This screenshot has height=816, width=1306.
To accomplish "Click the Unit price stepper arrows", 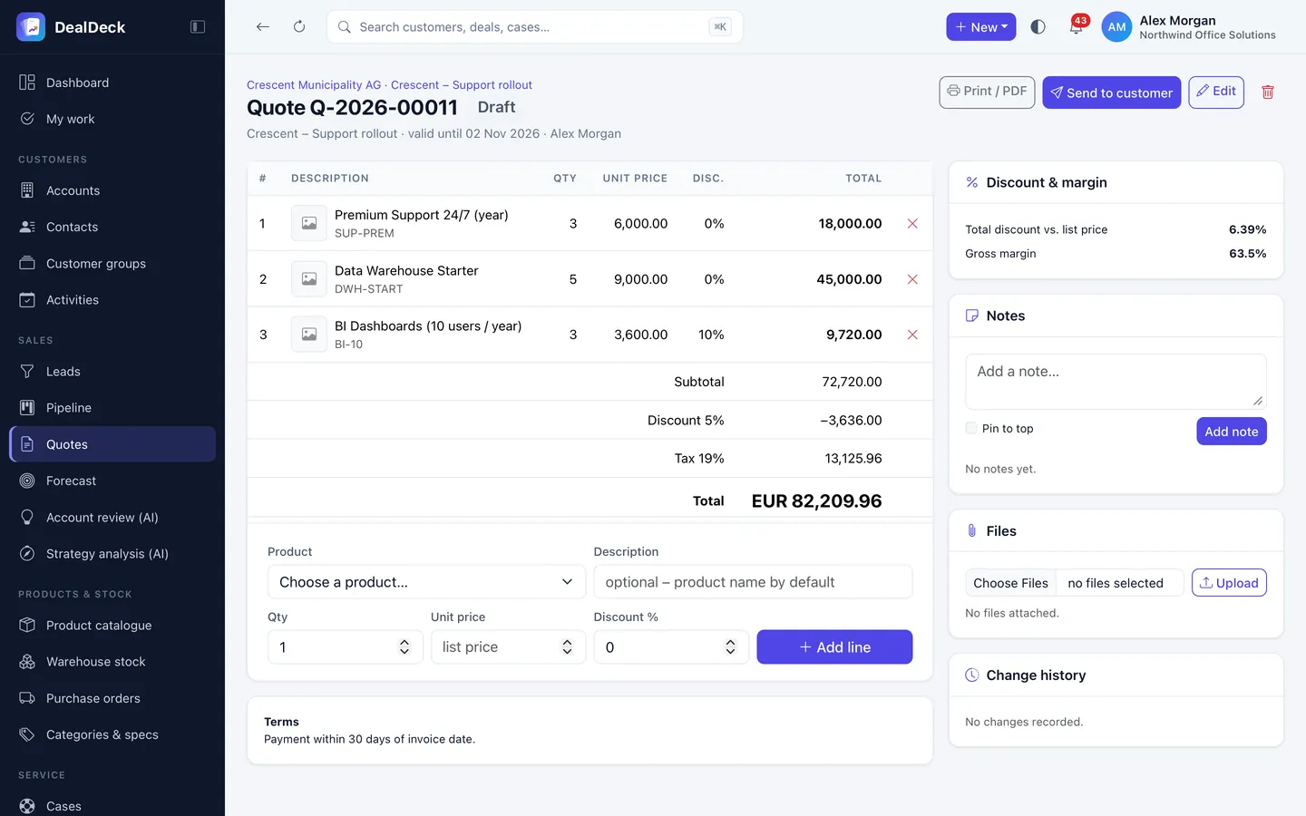I will (568, 647).
